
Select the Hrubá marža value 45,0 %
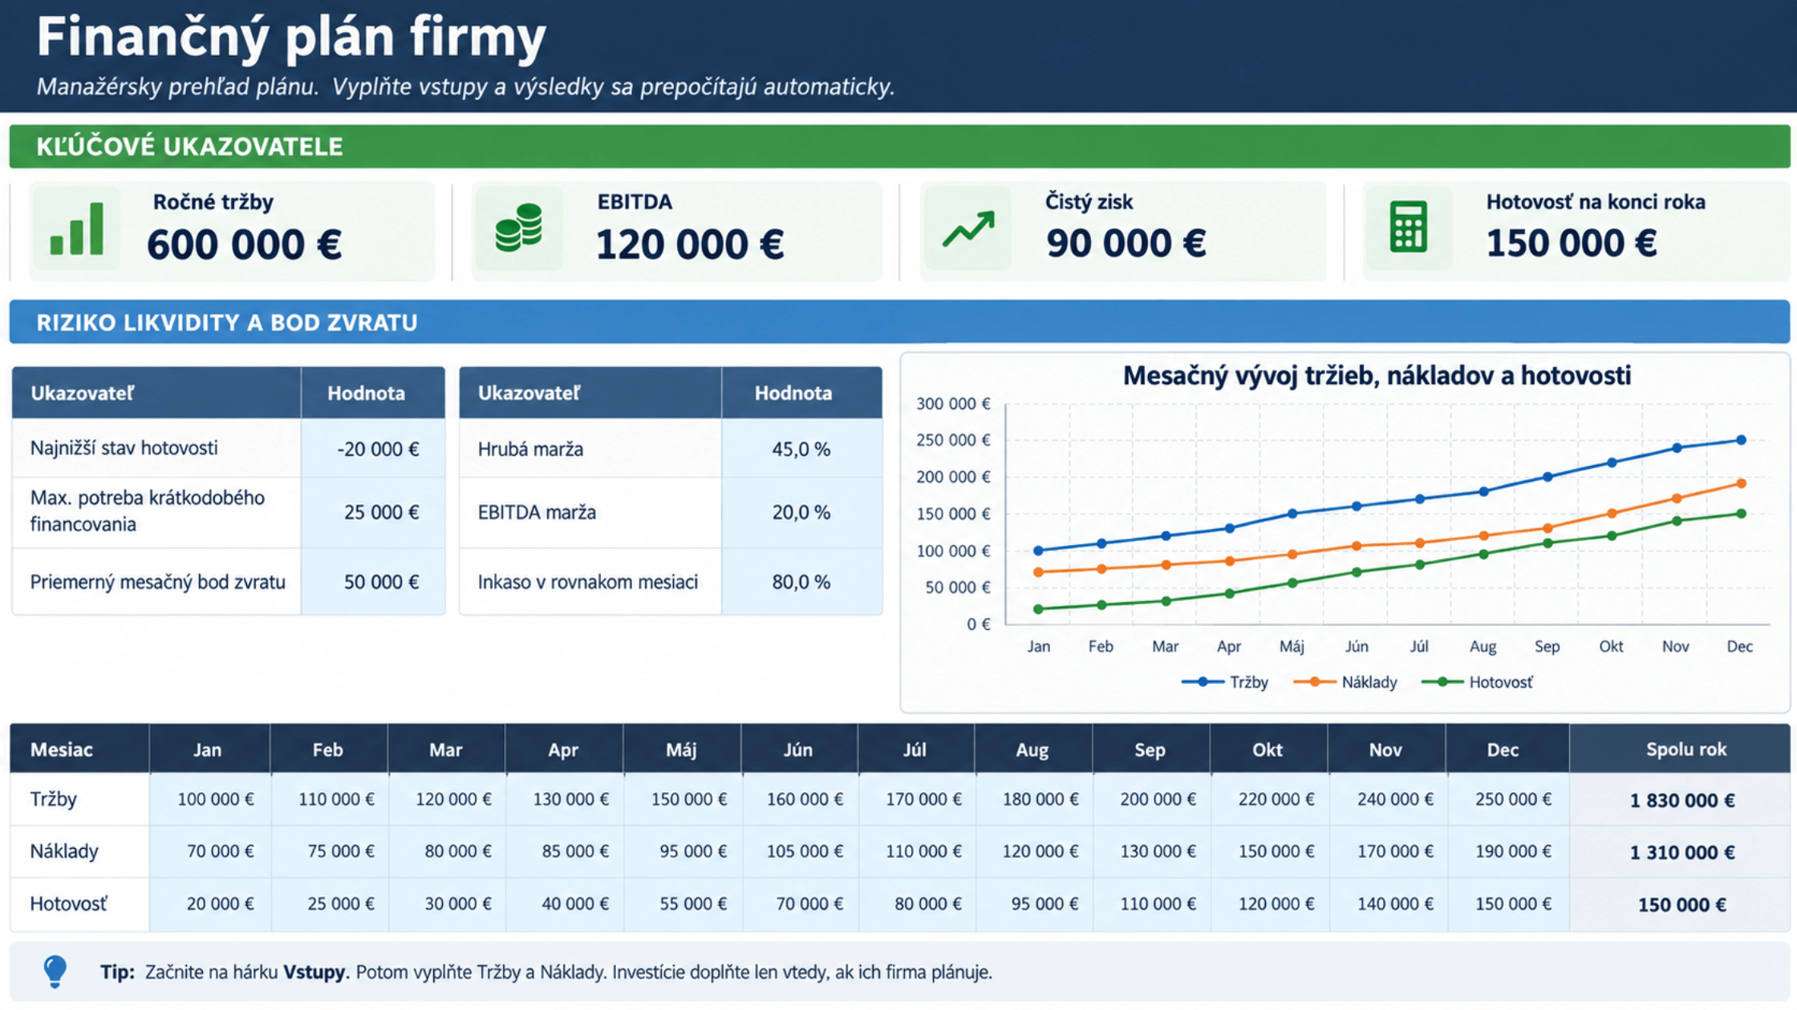click(x=801, y=449)
